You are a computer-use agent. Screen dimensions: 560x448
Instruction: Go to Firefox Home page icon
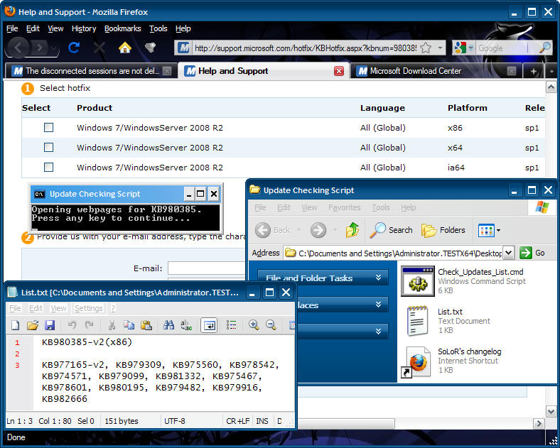(125, 47)
